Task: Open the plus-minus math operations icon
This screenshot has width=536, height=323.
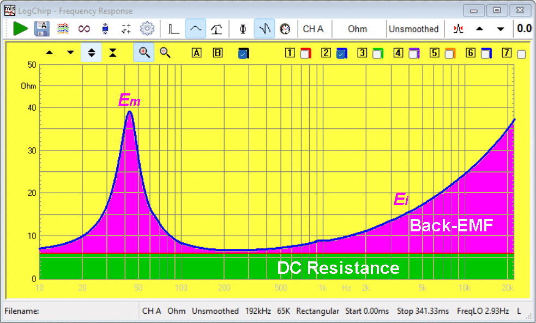Action: (126, 29)
